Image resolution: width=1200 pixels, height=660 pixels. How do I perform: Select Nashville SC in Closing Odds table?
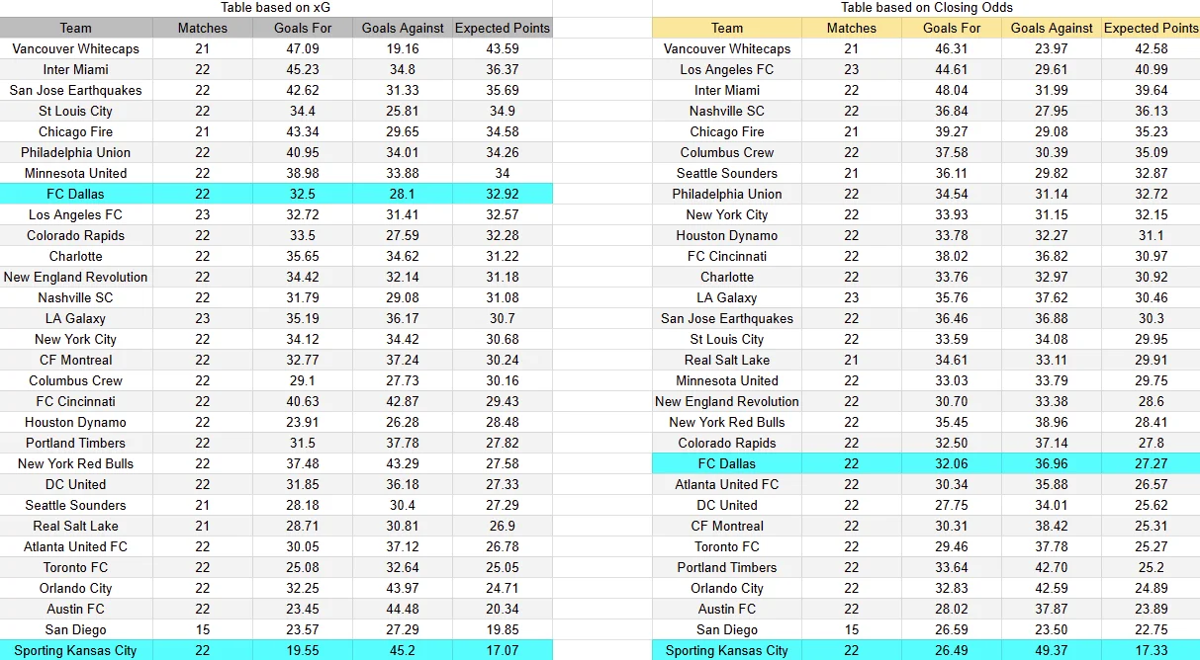[x=727, y=111]
